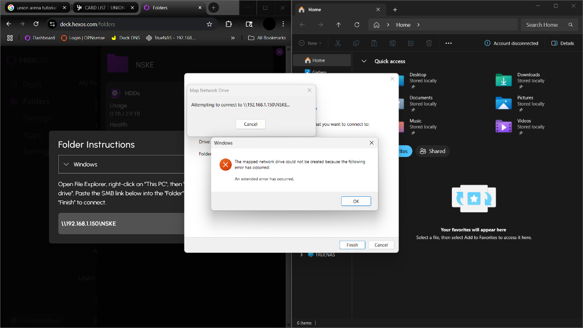This screenshot has height=328, width=583.
Task: Open the Chrome three-dot menu
Action: click(283, 24)
